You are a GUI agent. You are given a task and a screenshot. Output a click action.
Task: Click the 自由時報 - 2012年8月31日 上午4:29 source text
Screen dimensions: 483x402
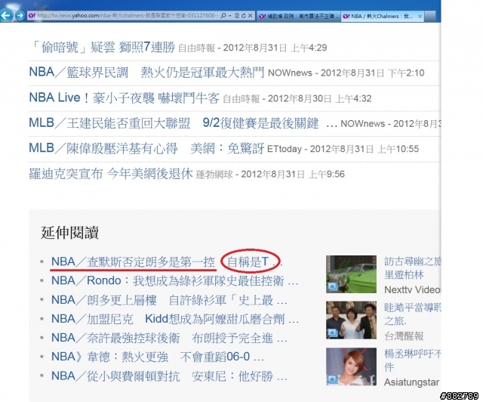pos(253,48)
